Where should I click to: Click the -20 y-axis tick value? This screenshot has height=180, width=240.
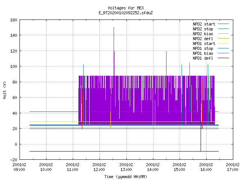[x=13, y=160]
